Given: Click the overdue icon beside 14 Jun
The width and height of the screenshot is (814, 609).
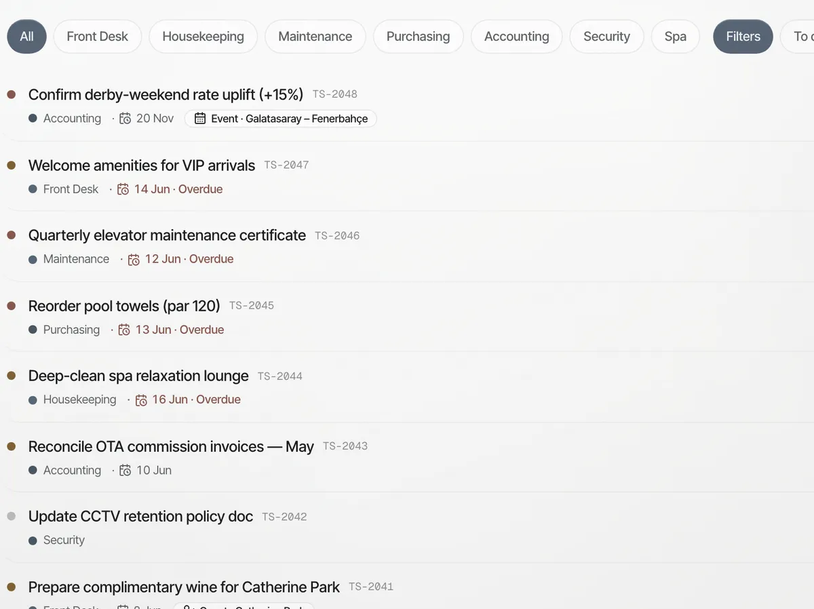Looking at the screenshot, I should point(123,189).
